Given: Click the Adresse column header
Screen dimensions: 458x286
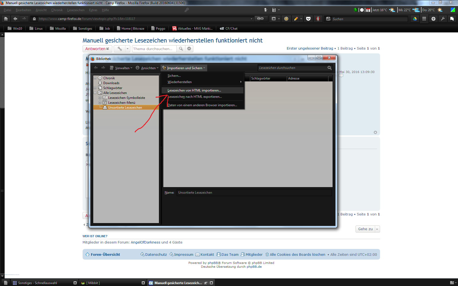Looking at the screenshot, I should [x=308, y=78].
